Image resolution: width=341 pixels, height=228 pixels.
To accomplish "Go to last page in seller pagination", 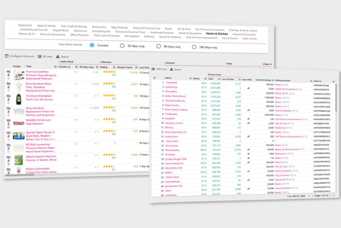I will tap(333, 195).
